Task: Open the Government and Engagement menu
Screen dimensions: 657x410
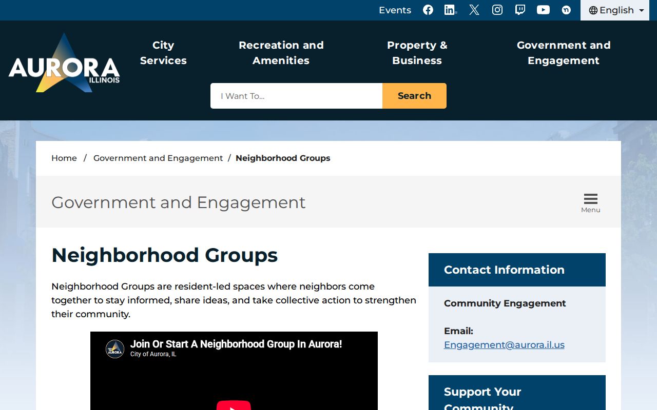Action: 564,53
